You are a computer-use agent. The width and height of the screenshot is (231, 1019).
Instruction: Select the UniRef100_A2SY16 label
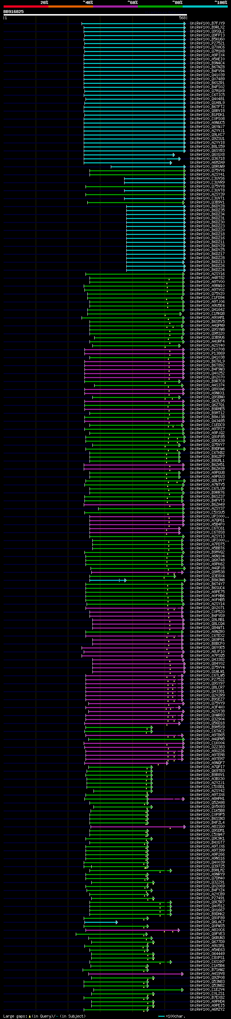tap(207, 274)
